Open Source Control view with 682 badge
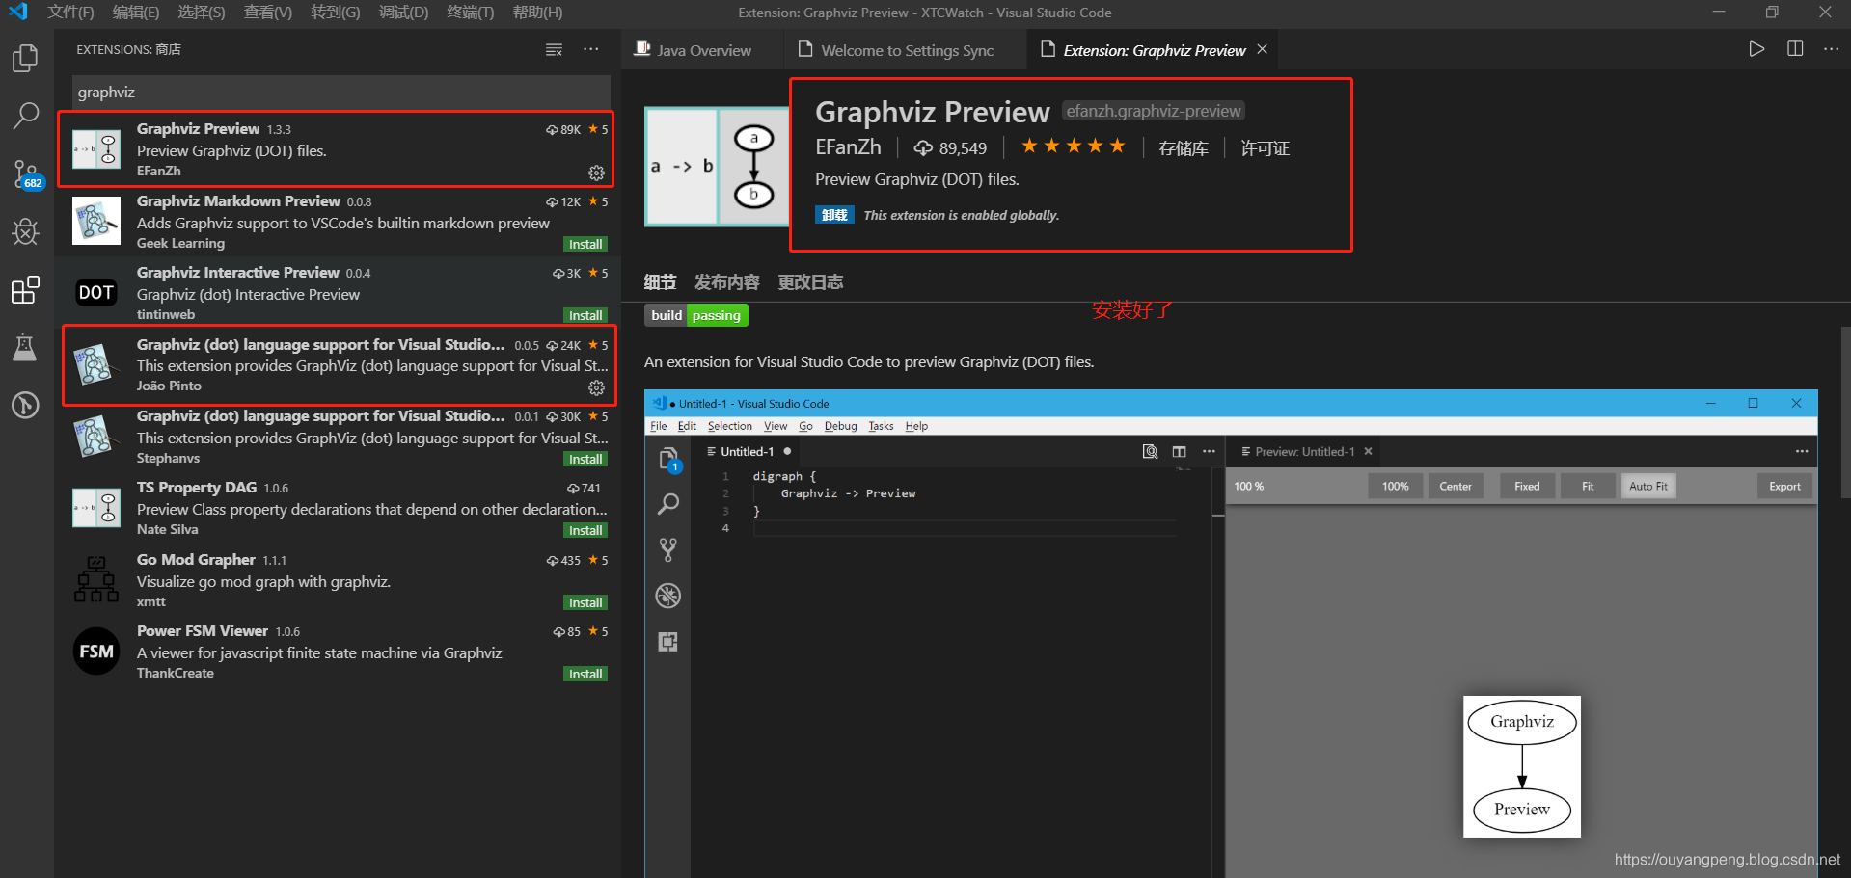This screenshot has height=878, width=1851. point(25,174)
